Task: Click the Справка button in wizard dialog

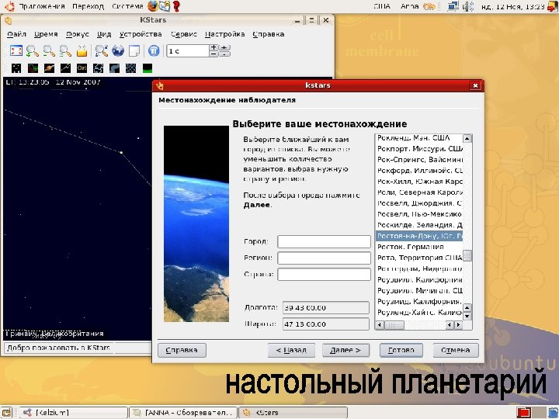Action: pos(182,350)
